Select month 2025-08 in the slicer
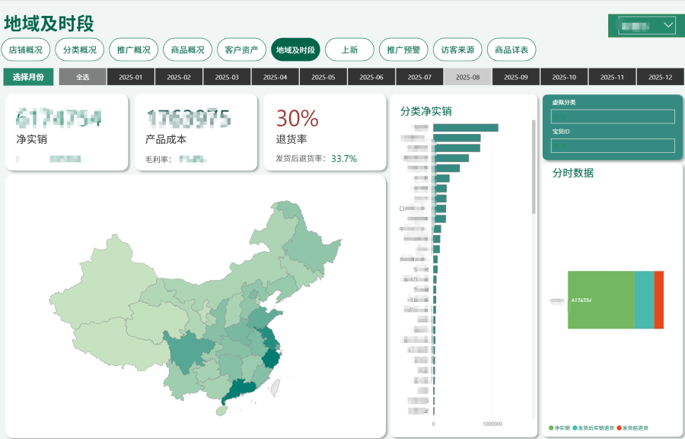 [x=467, y=77]
